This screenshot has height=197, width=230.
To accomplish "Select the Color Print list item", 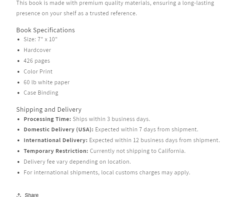I will pos(38,72).
